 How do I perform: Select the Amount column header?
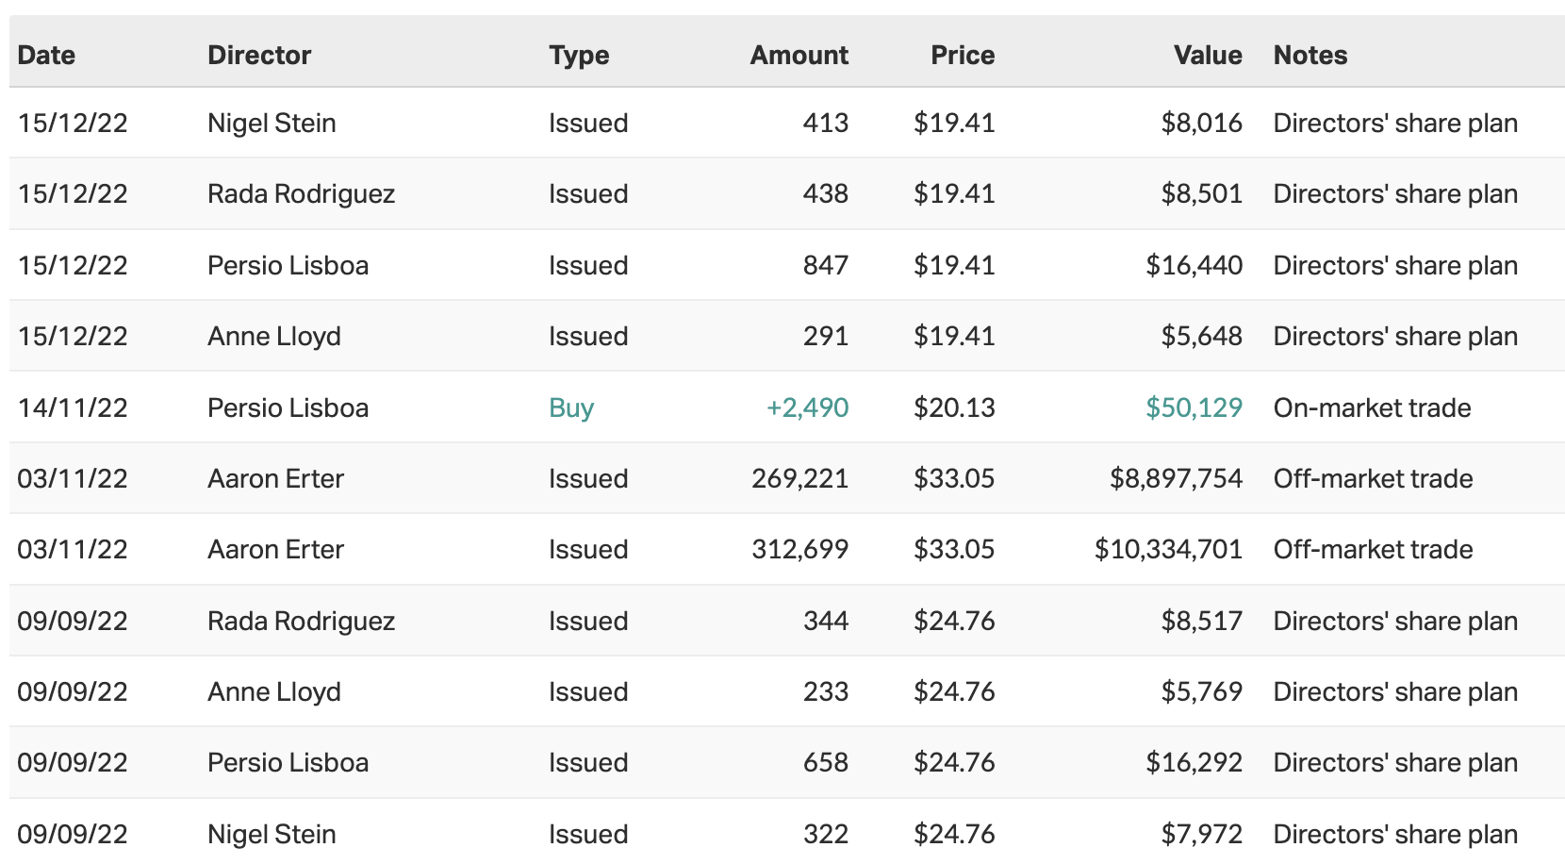coord(799,55)
